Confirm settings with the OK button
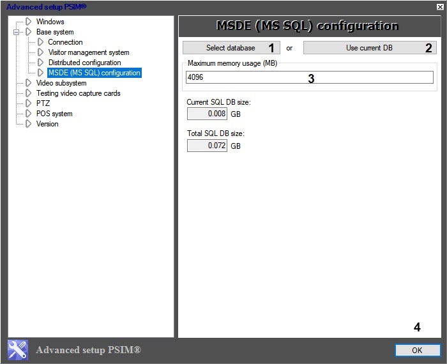 click(x=418, y=351)
